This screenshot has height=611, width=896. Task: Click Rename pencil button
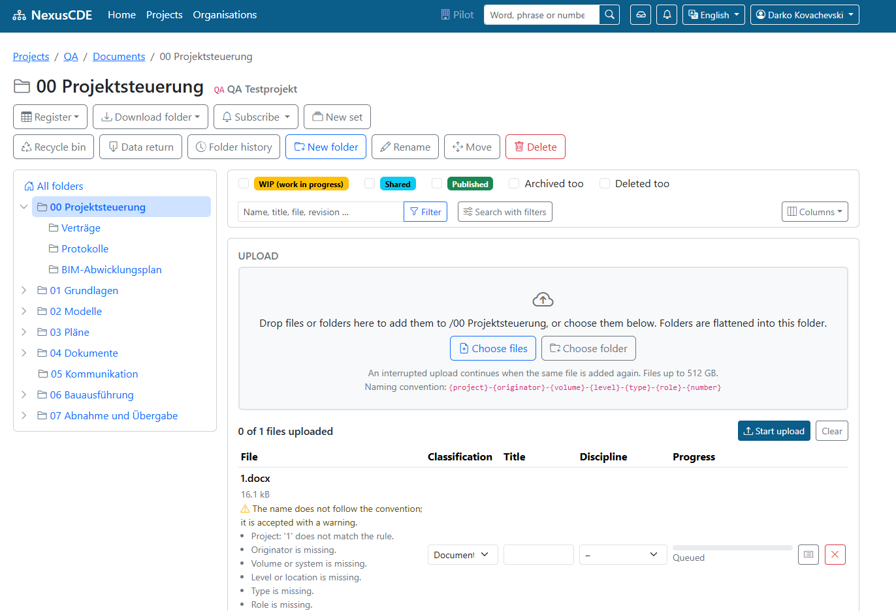pos(405,147)
